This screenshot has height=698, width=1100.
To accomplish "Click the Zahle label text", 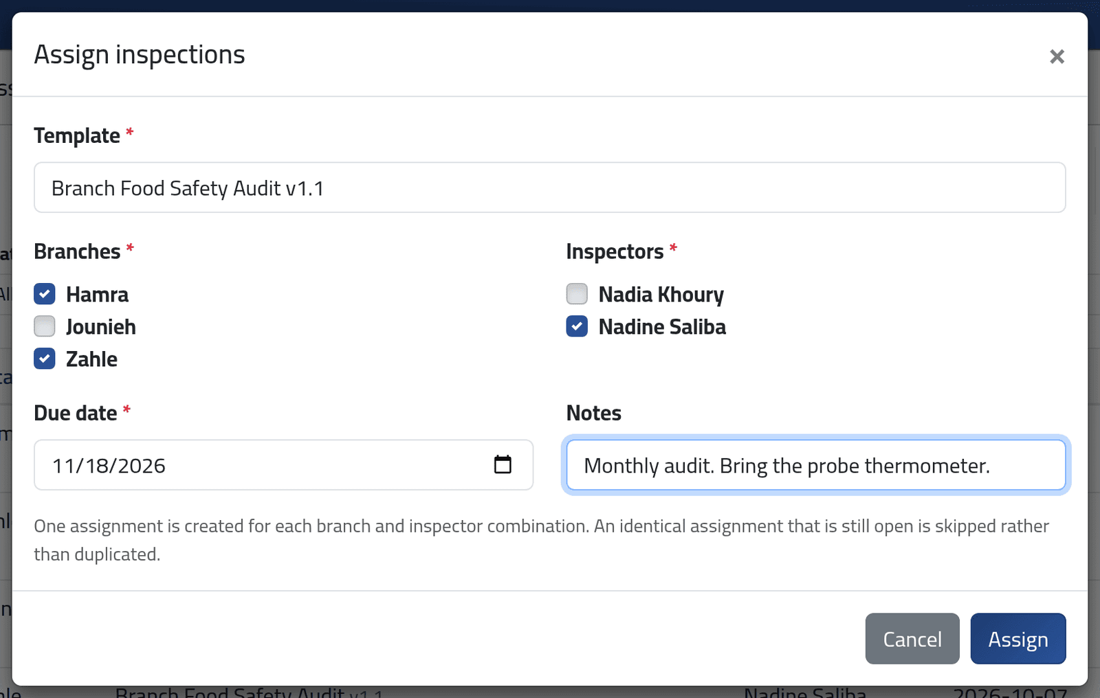I will point(91,359).
